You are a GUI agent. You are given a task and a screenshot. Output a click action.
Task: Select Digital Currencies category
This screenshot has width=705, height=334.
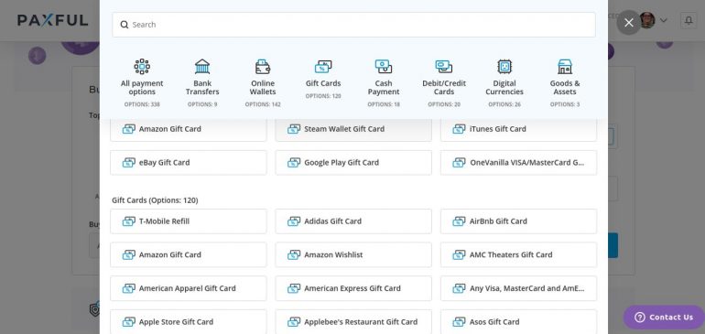504,83
